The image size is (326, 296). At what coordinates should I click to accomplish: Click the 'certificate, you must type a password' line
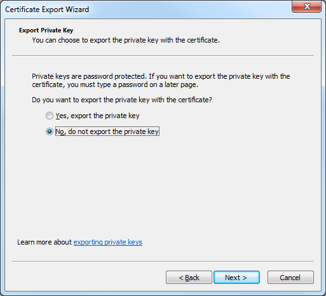click(115, 84)
